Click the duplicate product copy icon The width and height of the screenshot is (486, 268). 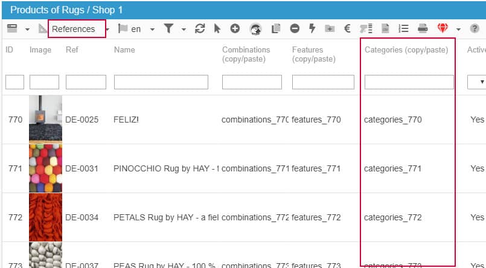pos(276,29)
